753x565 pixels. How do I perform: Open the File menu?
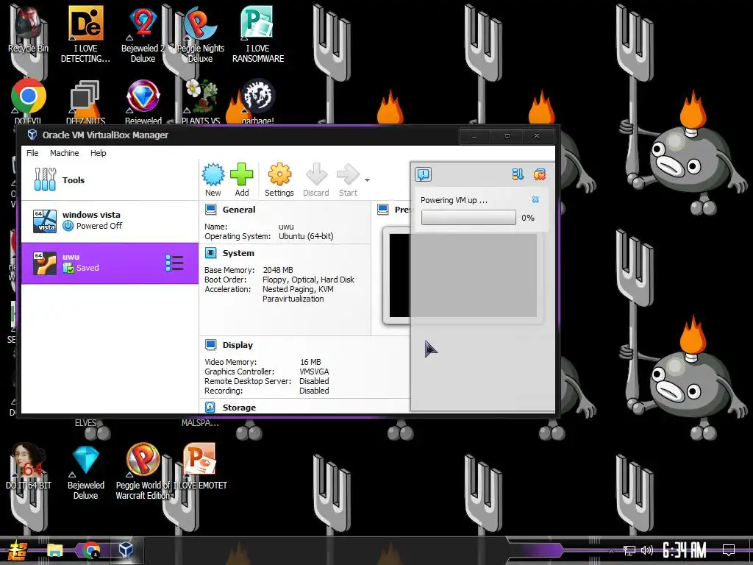pyautogui.click(x=32, y=153)
